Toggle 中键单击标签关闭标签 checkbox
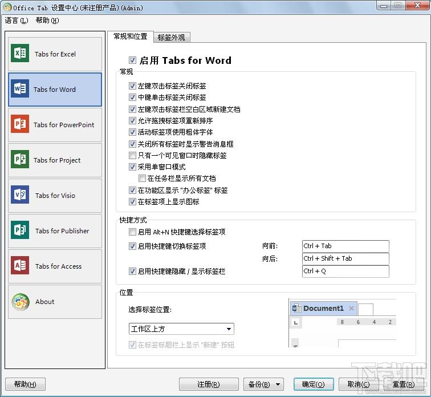 [x=132, y=98]
